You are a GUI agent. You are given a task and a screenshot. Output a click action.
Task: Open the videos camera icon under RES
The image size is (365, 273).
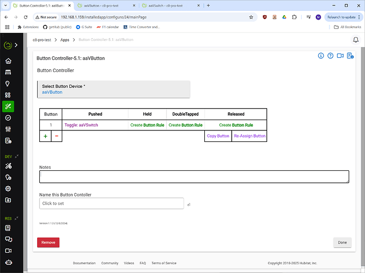click(x=8, y=251)
